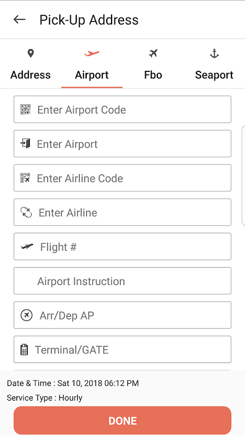
Task: Tap the orange airplane Airport icon
Action: click(92, 53)
